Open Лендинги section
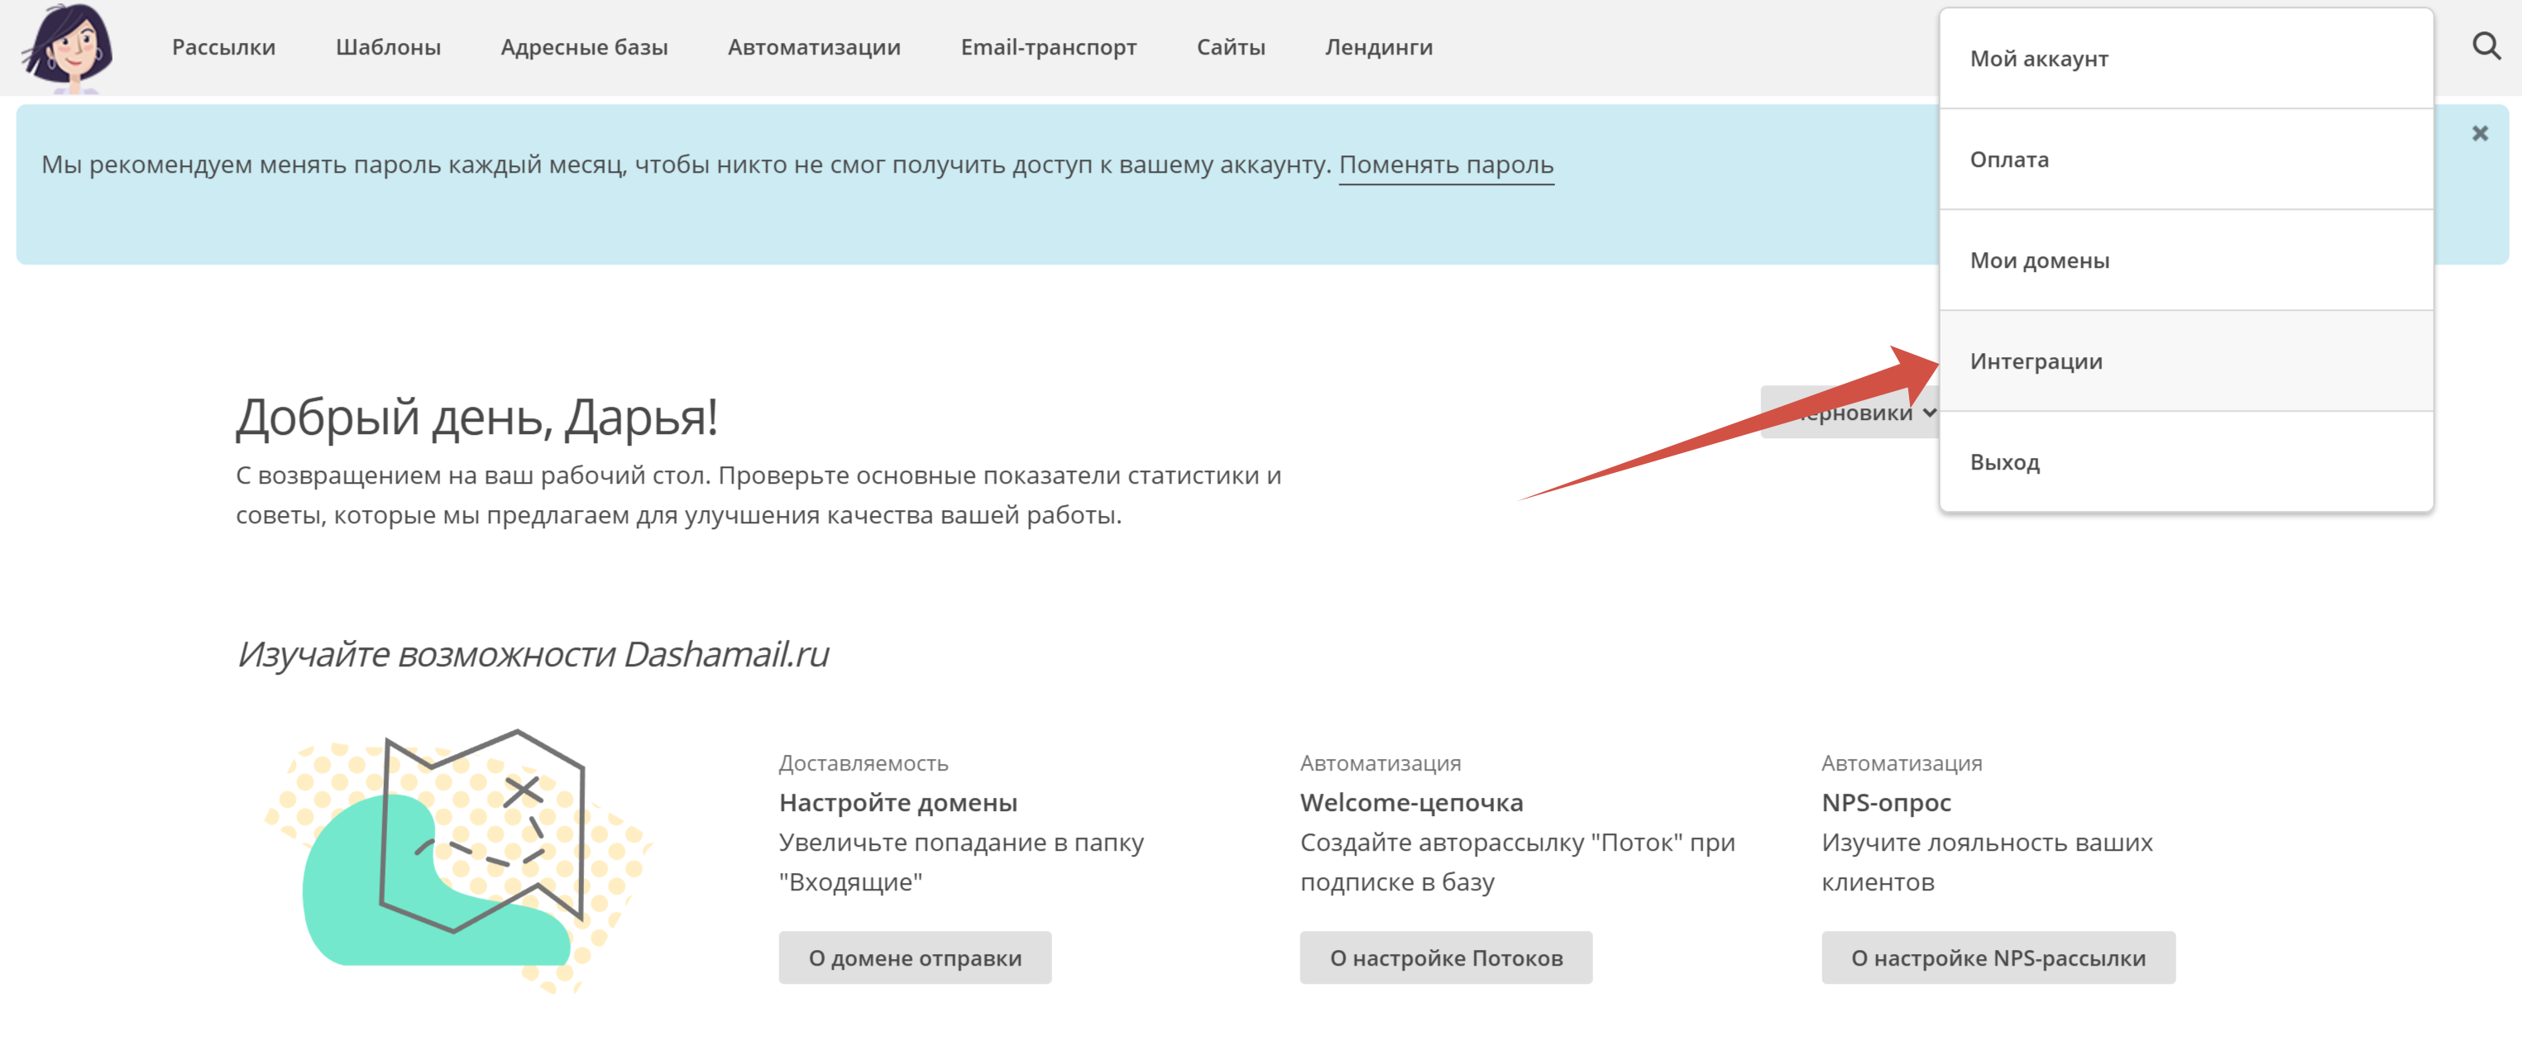Viewport: 2522px width, 1055px height. pyautogui.click(x=1377, y=47)
